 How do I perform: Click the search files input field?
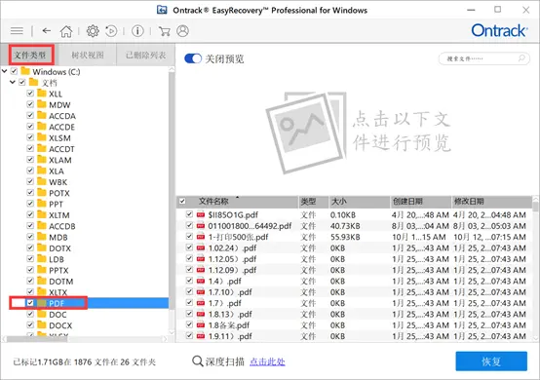[483, 58]
